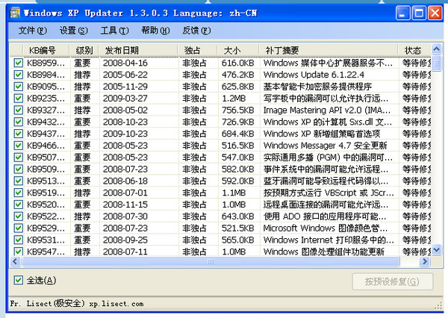Uncheck the KB9327 row checkbox
Viewport: 448px width, 318px height.
tap(18, 110)
